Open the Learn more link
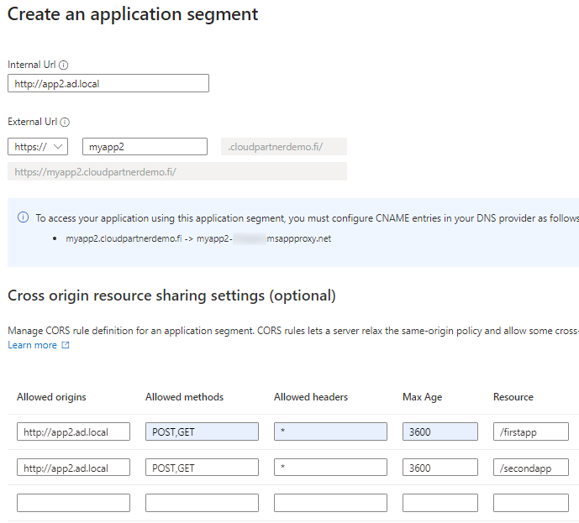 pos(32,345)
